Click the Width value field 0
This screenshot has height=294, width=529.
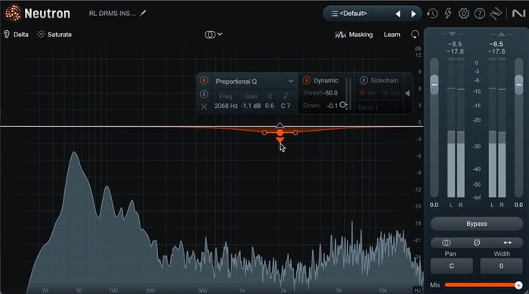[501, 266]
